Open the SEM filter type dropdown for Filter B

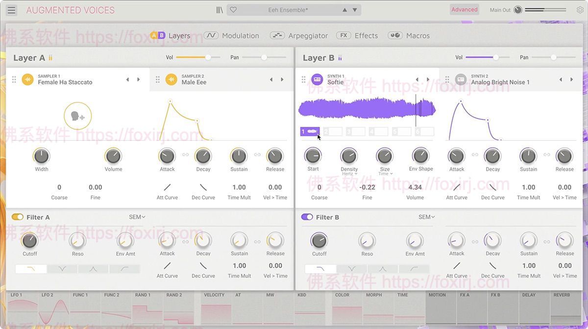pyautogui.click(x=427, y=217)
